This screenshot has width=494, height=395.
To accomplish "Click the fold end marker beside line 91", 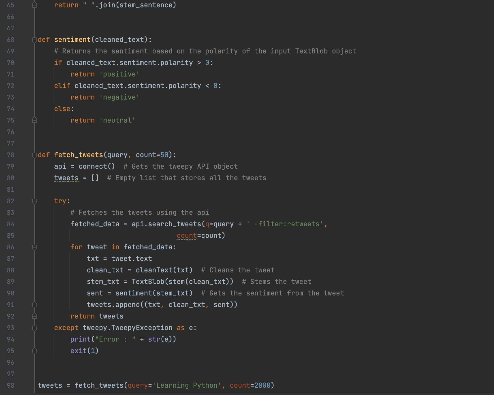I will point(34,305).
